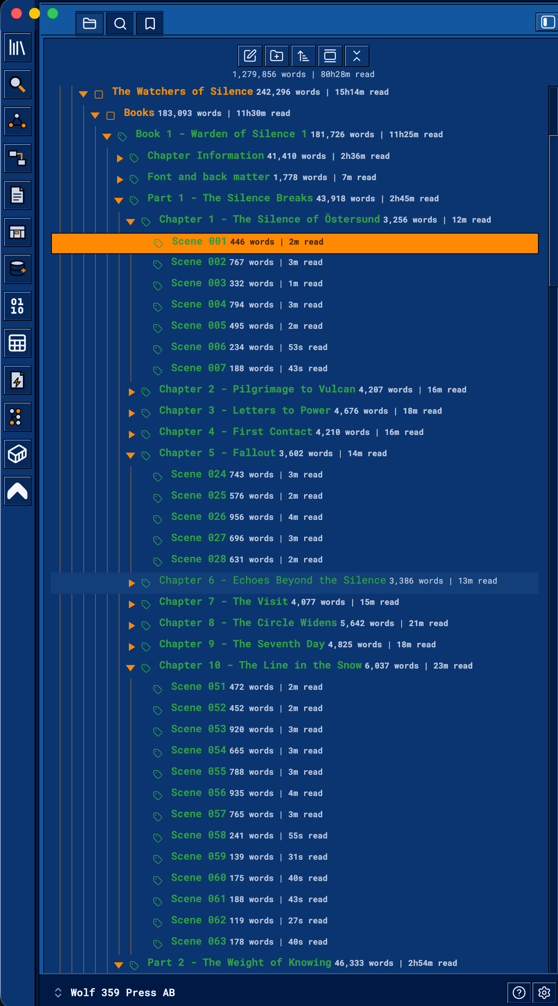The height and width of the screenshot is (1006, 558).
Task: Open the flowchart steps sidebar tool
Action: tap(17, 158)
